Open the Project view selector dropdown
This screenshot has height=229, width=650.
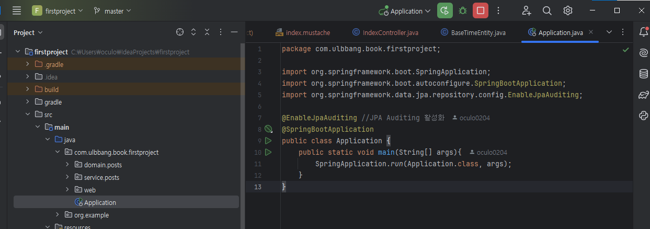pos(28,32)
